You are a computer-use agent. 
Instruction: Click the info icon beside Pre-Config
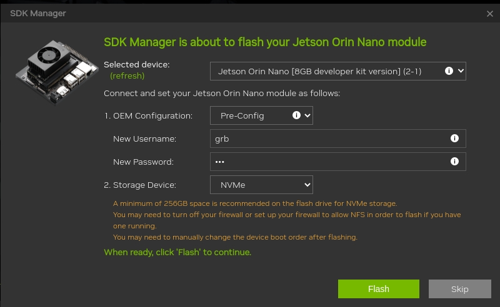pyautogui.click(x=296, y=115)
